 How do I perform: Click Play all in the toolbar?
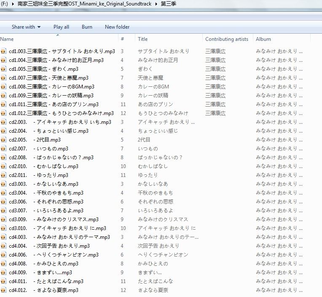click(x=61, y=27)
